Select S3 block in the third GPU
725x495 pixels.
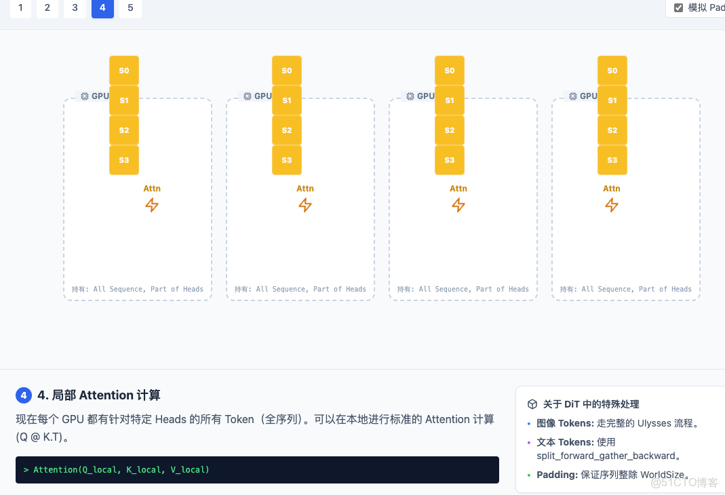pyautogui.click(x=450, y=160)
